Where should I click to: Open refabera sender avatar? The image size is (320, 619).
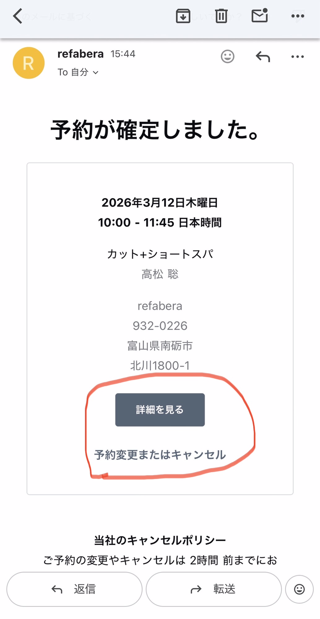(28, 63)
